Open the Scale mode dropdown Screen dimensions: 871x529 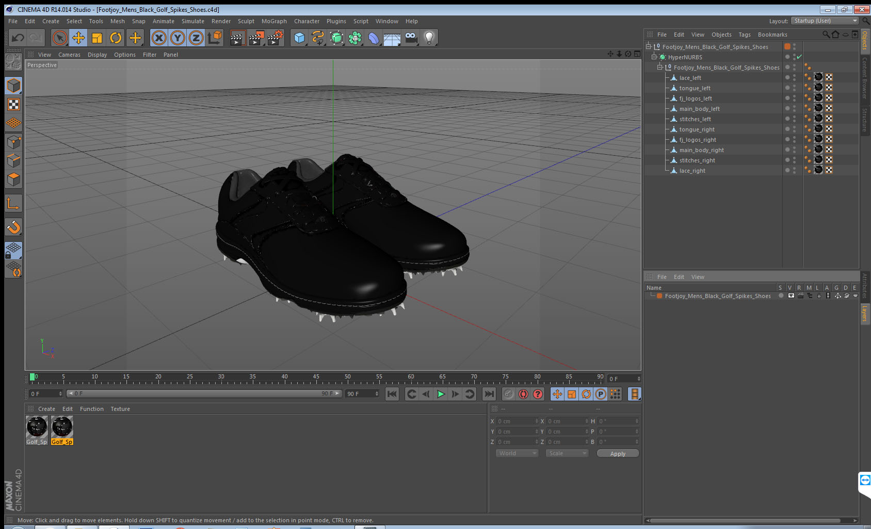[x=567, y=453]
